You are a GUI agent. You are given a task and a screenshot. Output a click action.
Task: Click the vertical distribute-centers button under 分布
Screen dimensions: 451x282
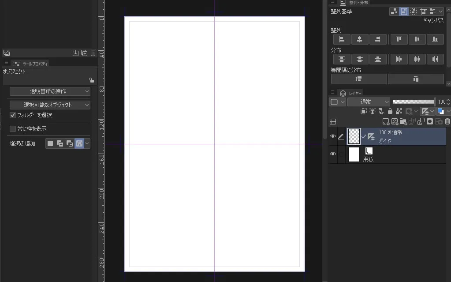[360, 59]
